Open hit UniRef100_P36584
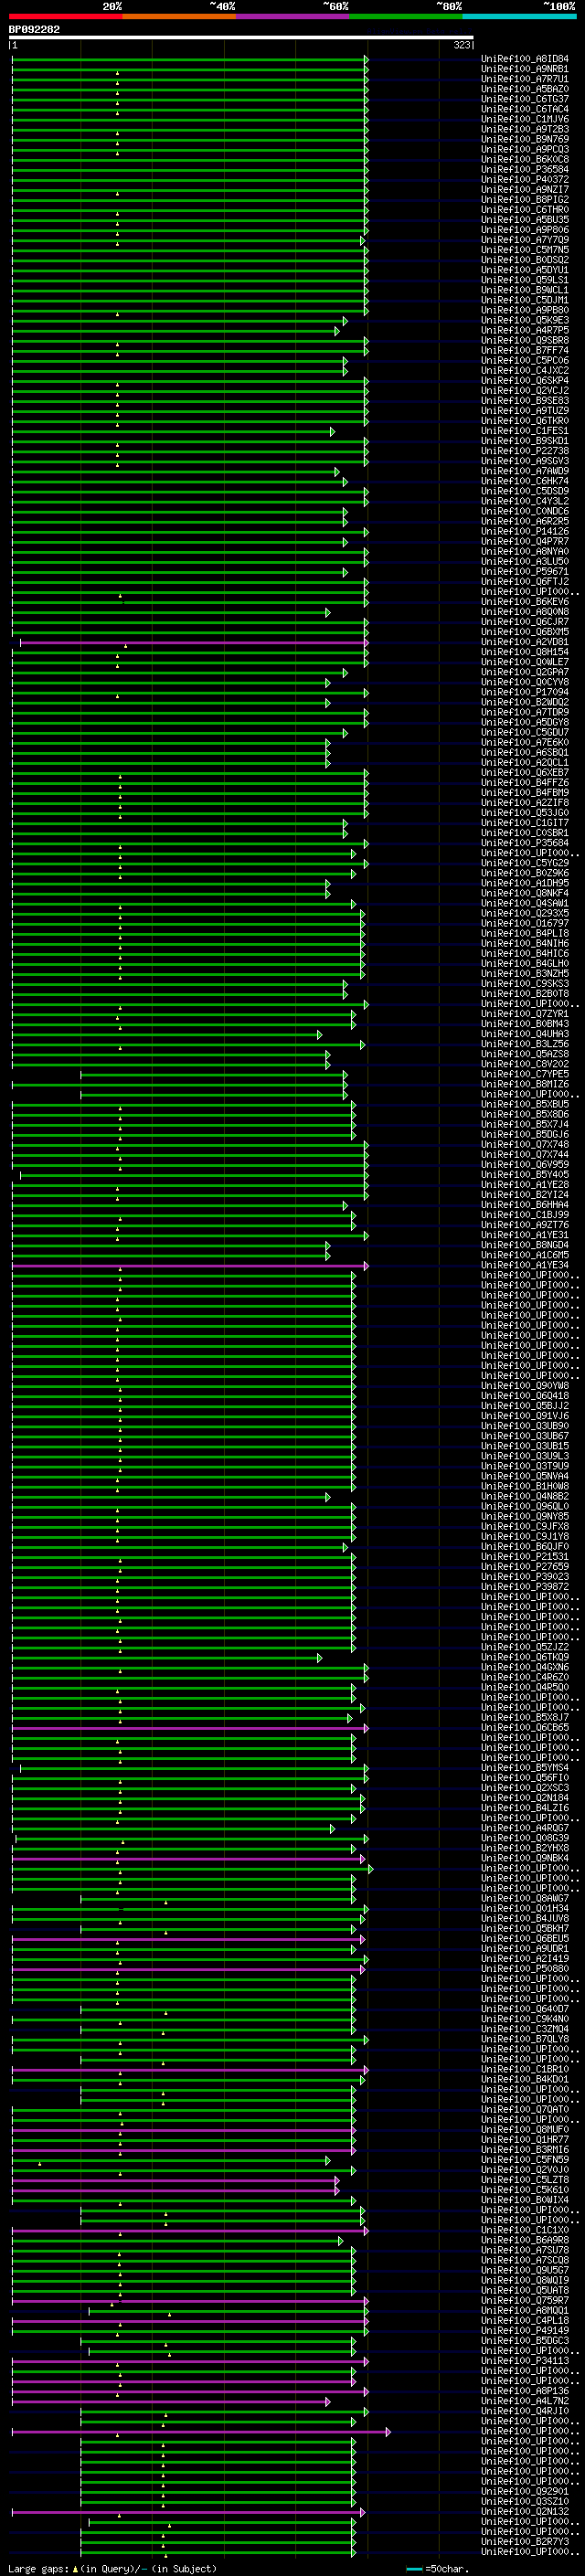The height and width of the screenshot is (2576, 585). [x=525, y=170]
